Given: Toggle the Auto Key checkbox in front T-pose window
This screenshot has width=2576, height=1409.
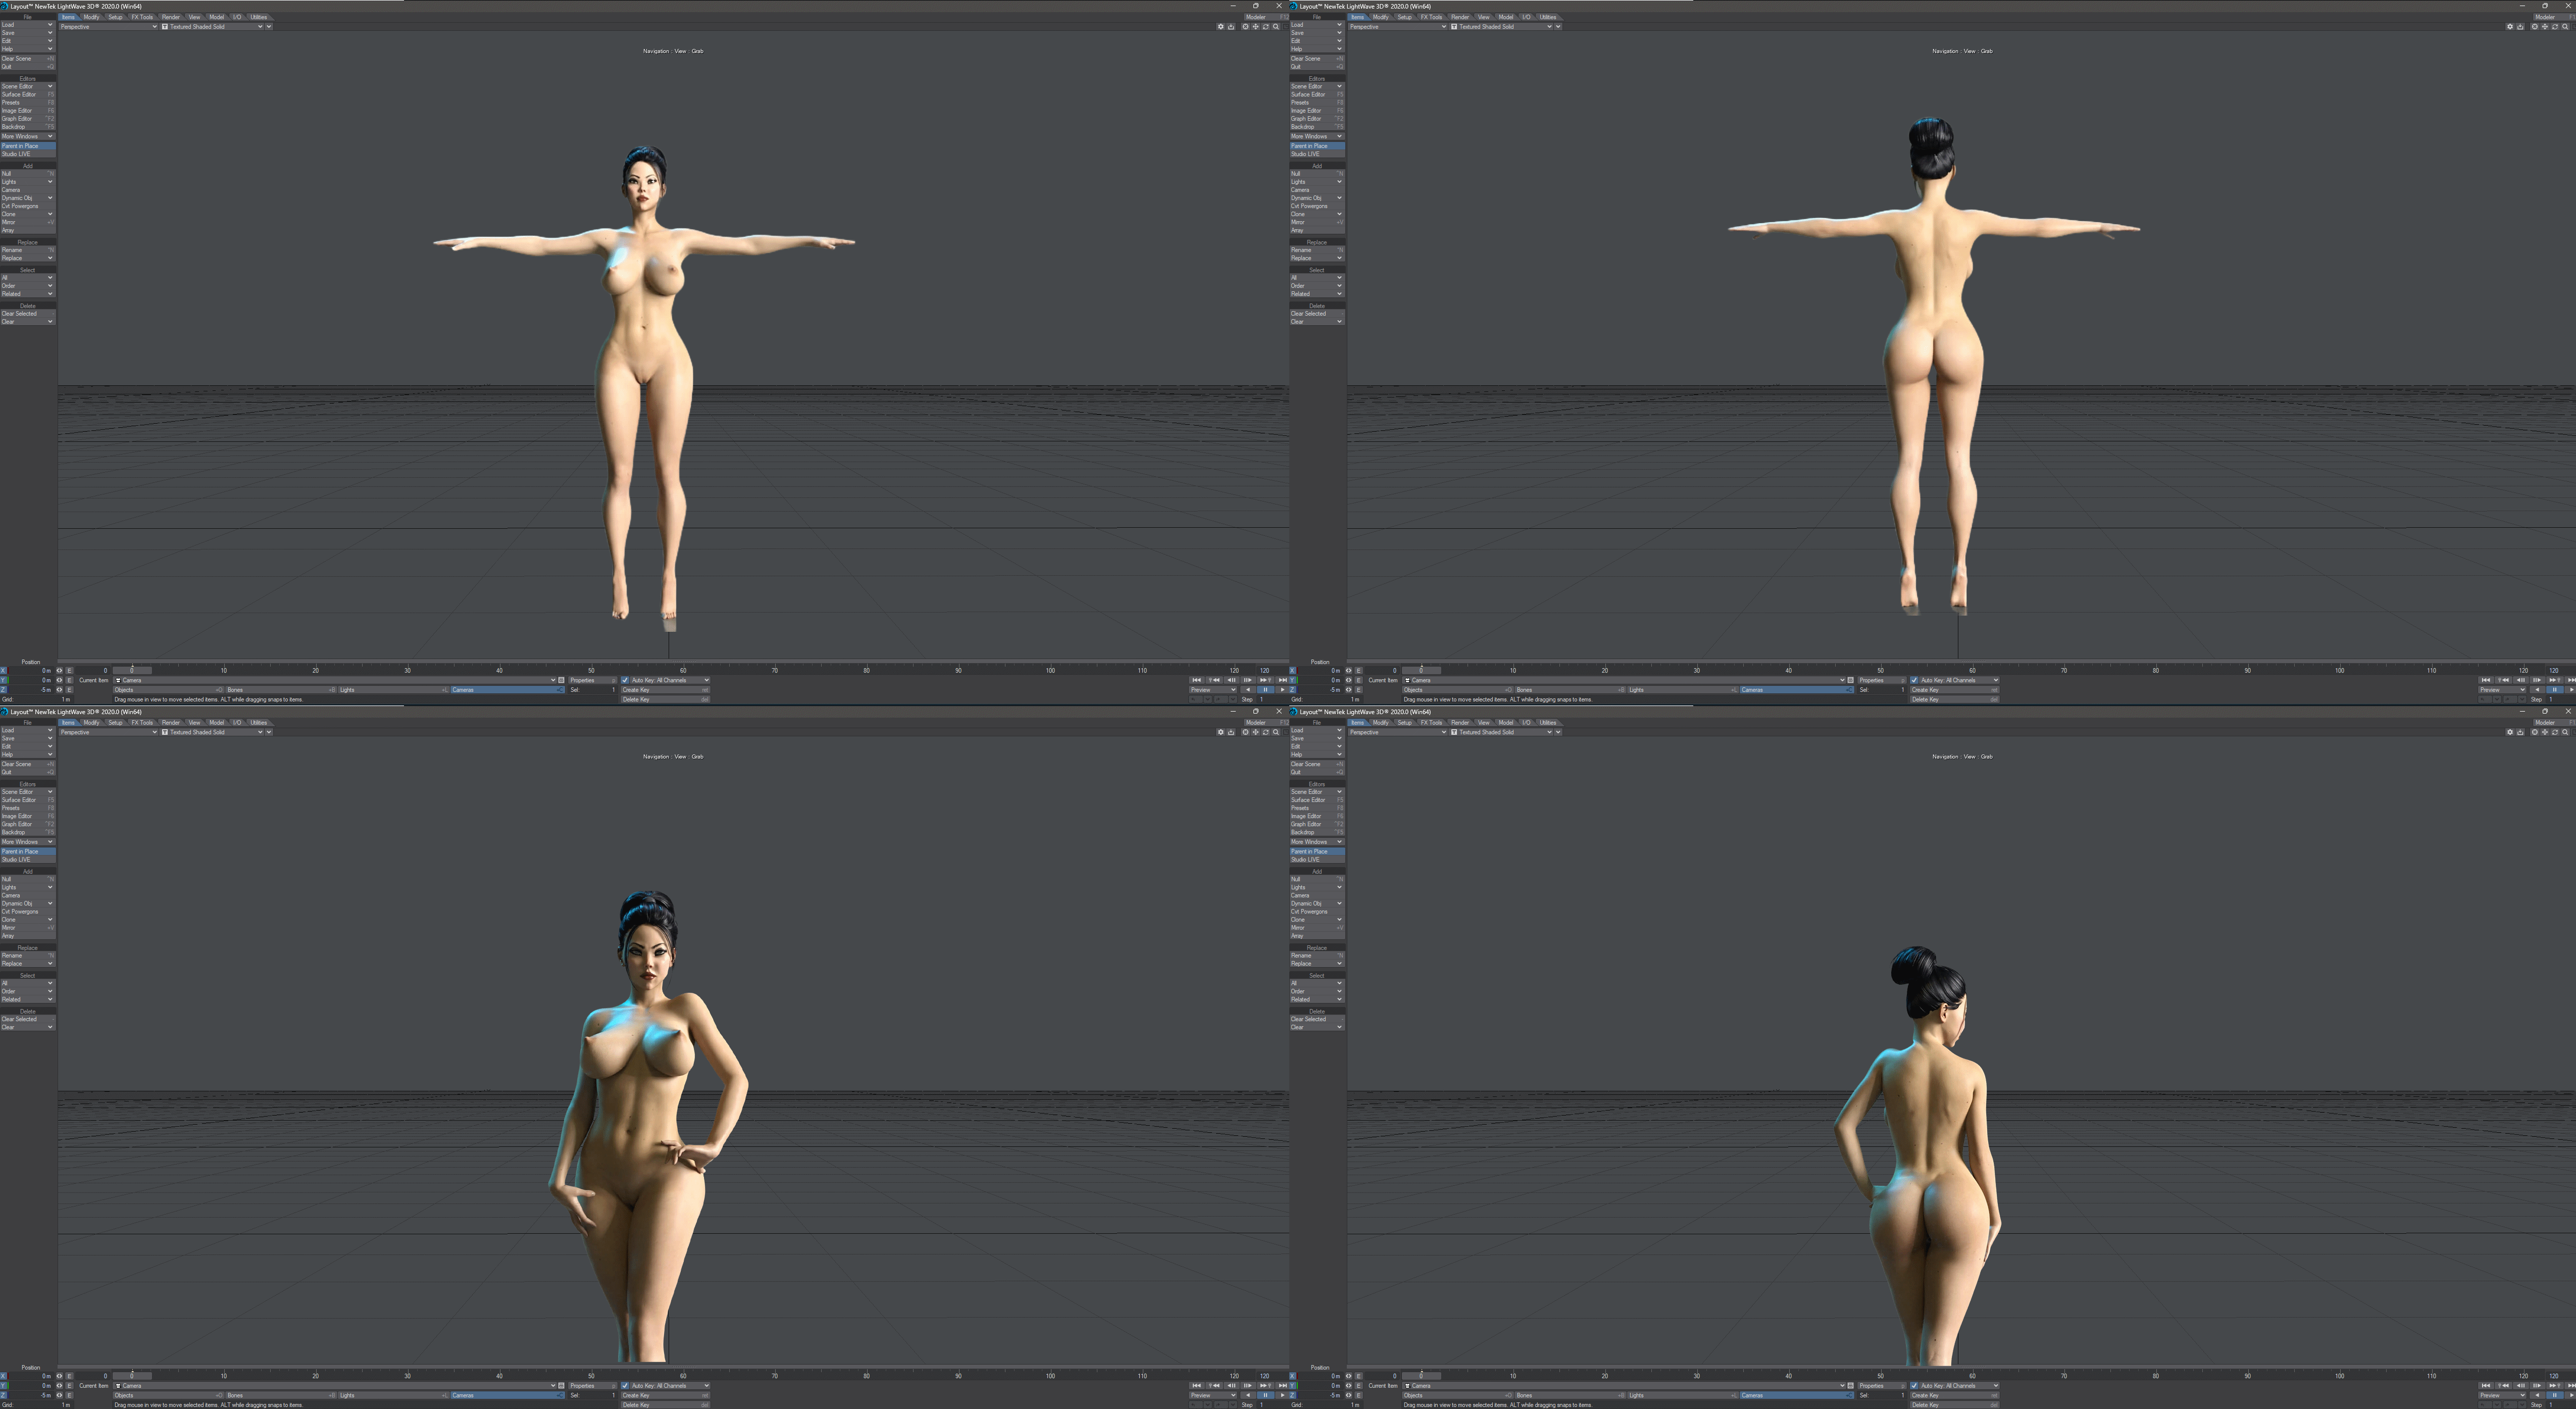Looking at the screenshot, I should point(626,680).
